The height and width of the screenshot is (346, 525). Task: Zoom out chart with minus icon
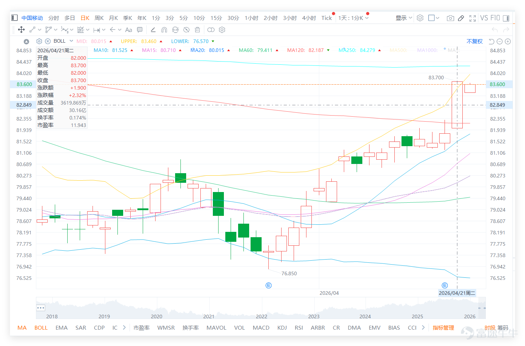click(x=499, y=41)
